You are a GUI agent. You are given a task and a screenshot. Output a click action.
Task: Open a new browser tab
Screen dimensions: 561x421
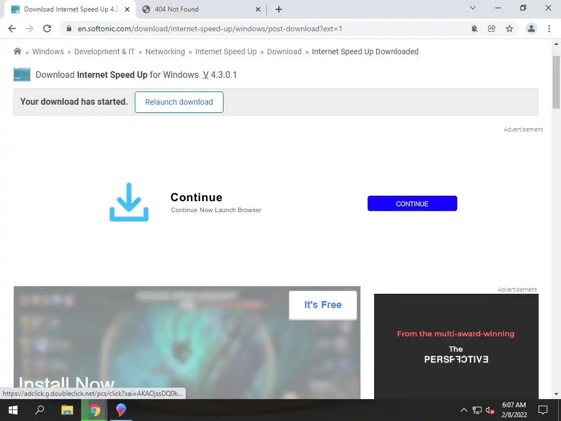click(x=279, y=9)
